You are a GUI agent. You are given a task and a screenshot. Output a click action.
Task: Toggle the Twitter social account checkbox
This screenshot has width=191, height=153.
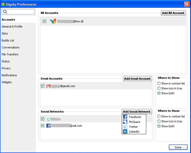(x=43, y=119)
